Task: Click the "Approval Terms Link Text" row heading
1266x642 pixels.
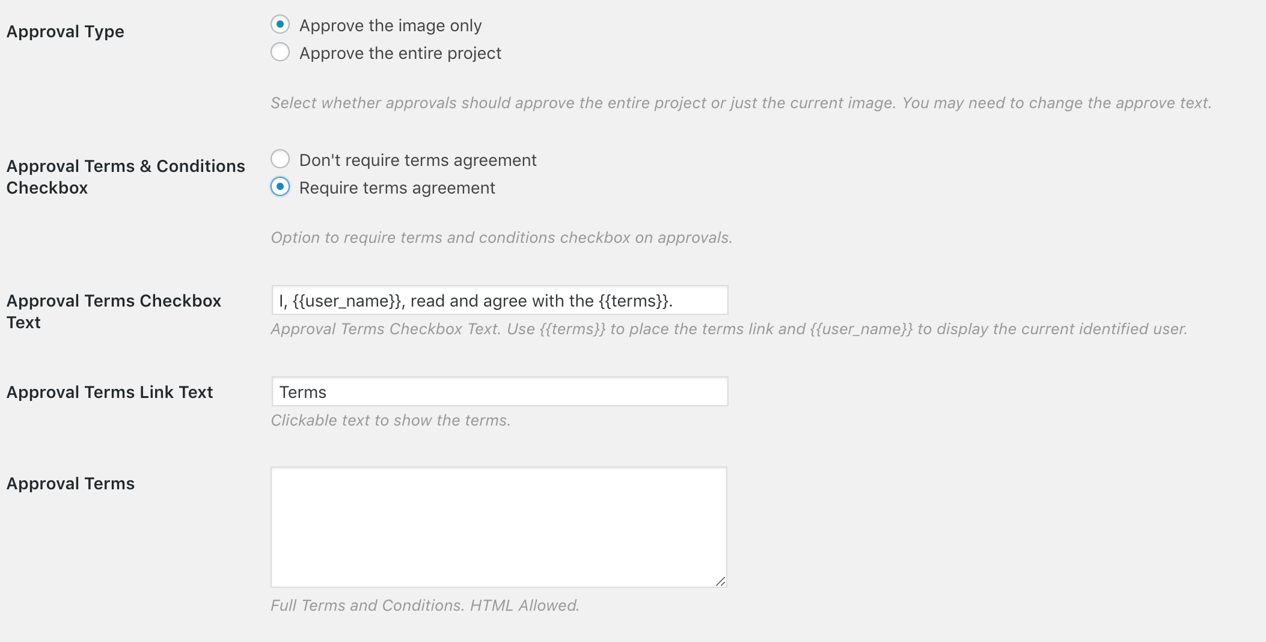Action: [x=109, y=393]
